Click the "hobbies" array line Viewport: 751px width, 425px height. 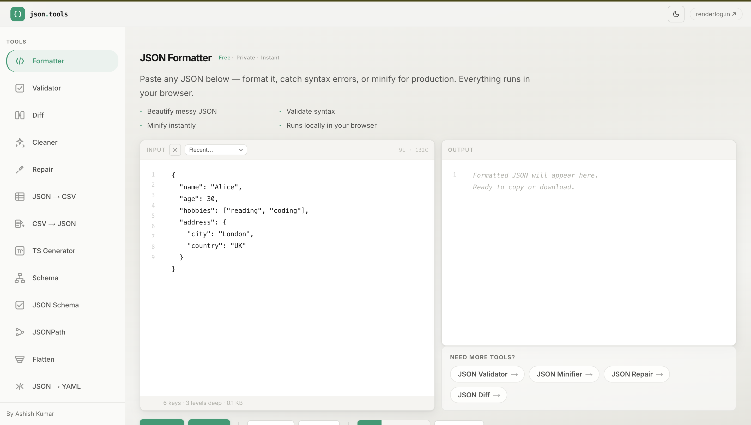[x=244, y=210]
